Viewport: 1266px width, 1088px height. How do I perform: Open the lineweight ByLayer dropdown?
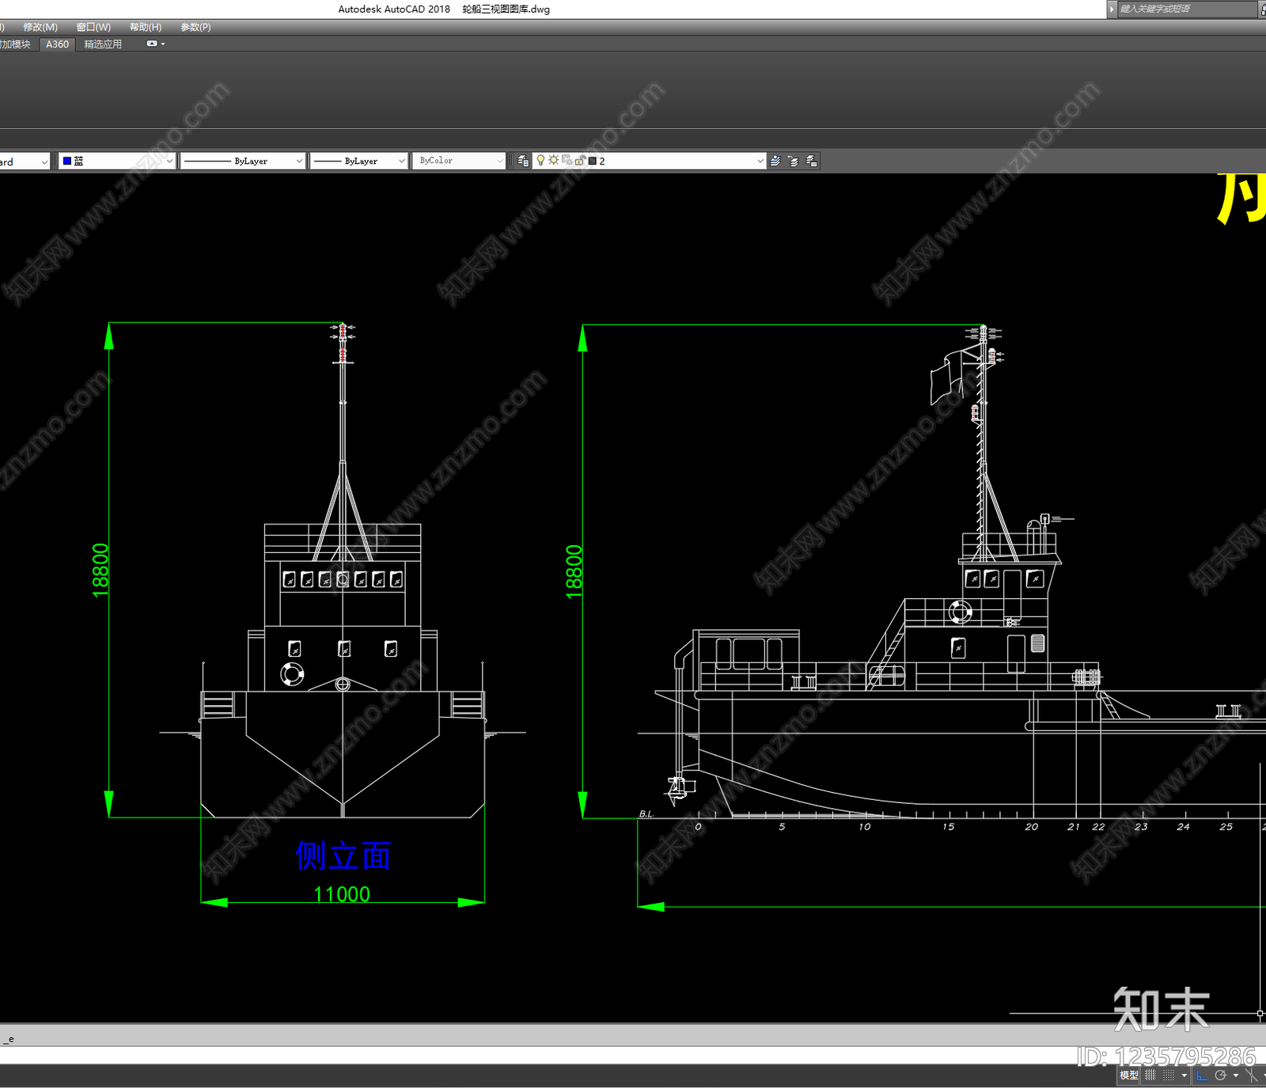[x=359, y=161]
